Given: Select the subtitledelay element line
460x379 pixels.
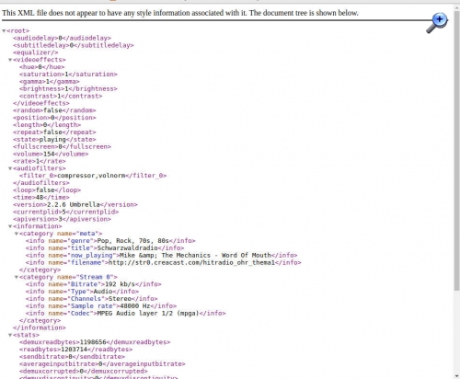Looking at the screenshot, I should coord(74,45).
